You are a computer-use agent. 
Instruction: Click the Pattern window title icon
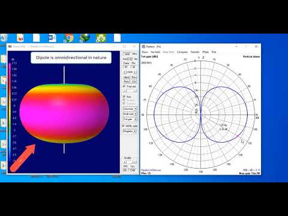tap(143, 47)
